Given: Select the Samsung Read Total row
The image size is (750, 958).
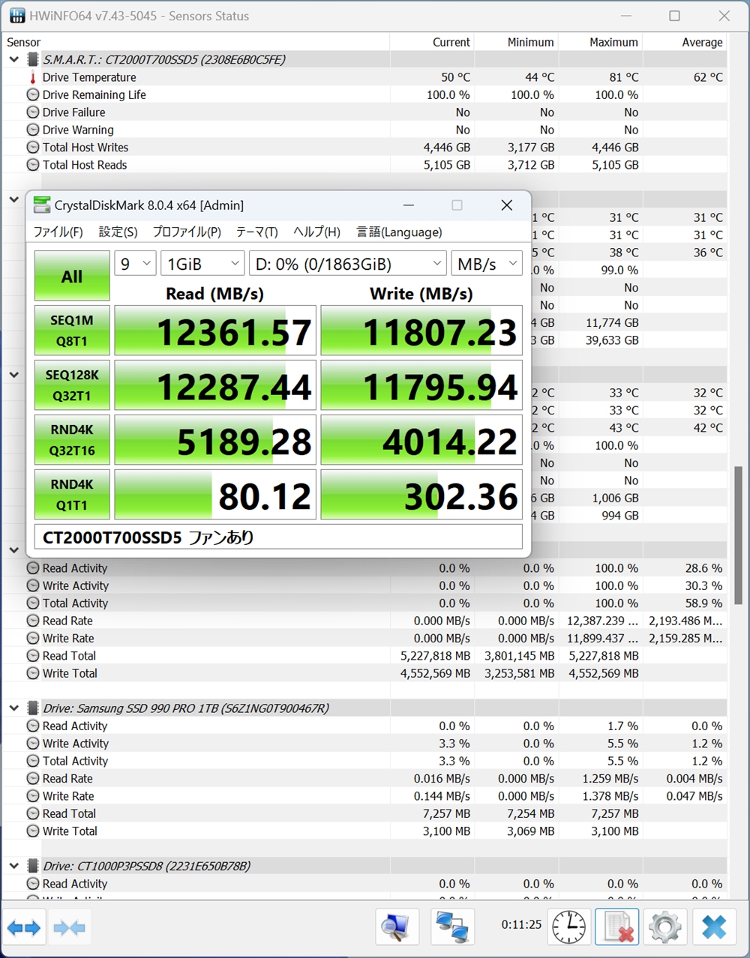Looking at the screenshot, I should 364,813.
